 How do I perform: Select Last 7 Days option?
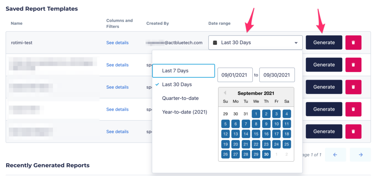183,70
